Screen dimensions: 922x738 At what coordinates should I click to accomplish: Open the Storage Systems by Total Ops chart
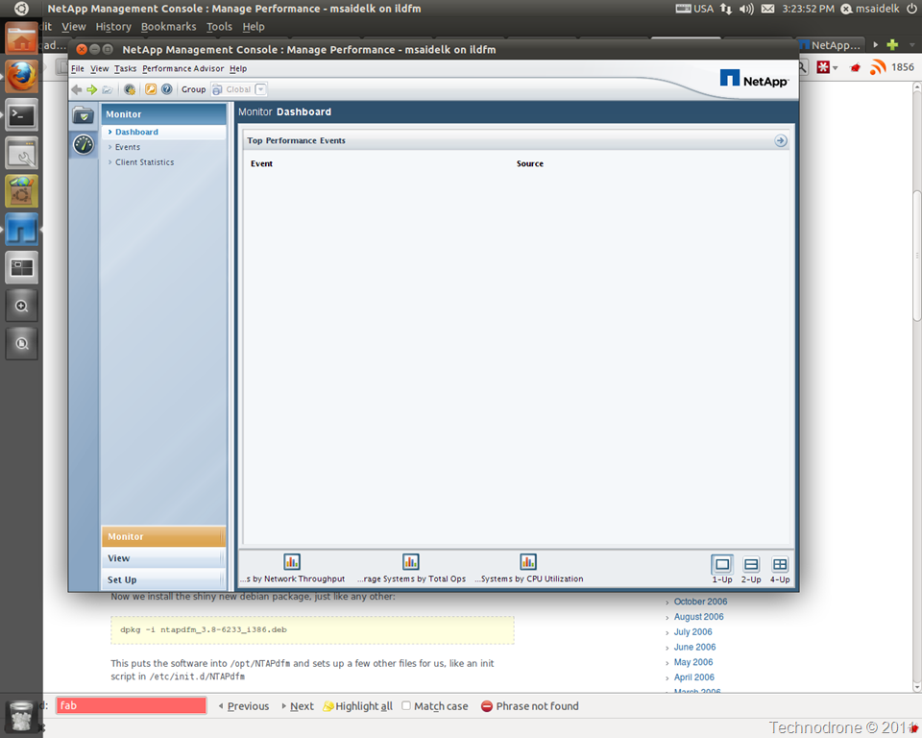(x=410, y=562)
